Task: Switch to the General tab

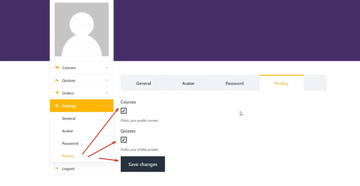Action: click(x=144, y=83)
